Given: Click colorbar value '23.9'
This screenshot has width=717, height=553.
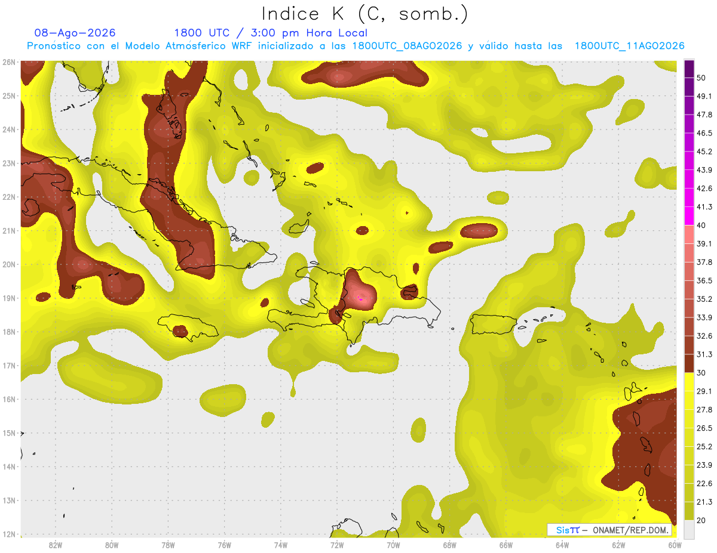Looking at the screenshot, I should coord(704,465).
